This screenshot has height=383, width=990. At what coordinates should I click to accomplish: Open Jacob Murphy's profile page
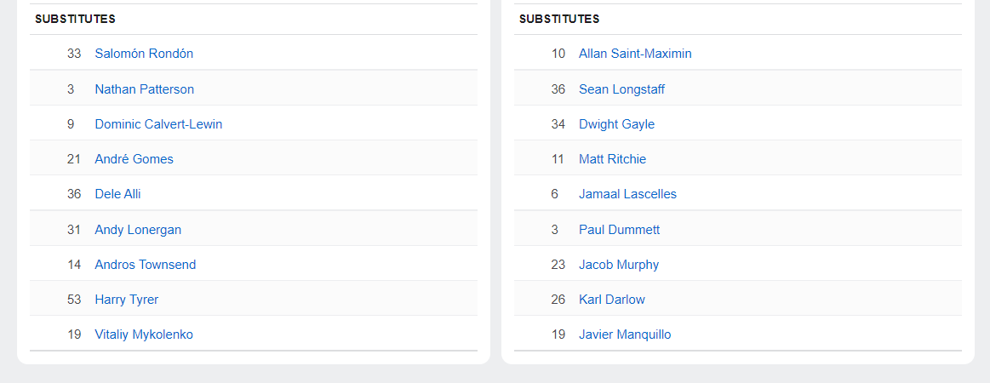coord(619,265)
